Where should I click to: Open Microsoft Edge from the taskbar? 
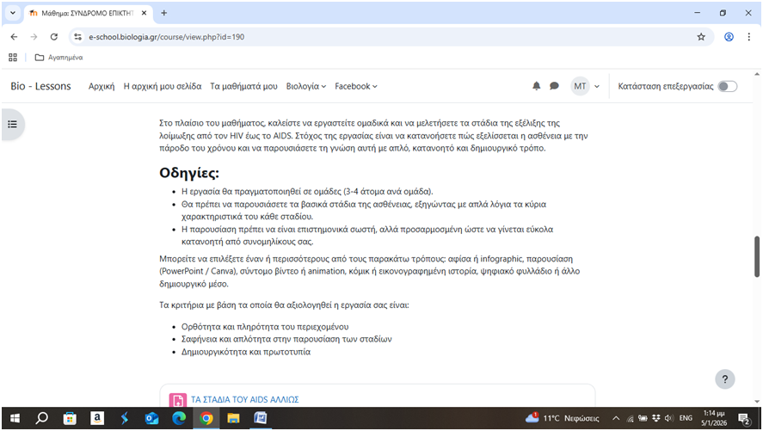click(179, 418)
